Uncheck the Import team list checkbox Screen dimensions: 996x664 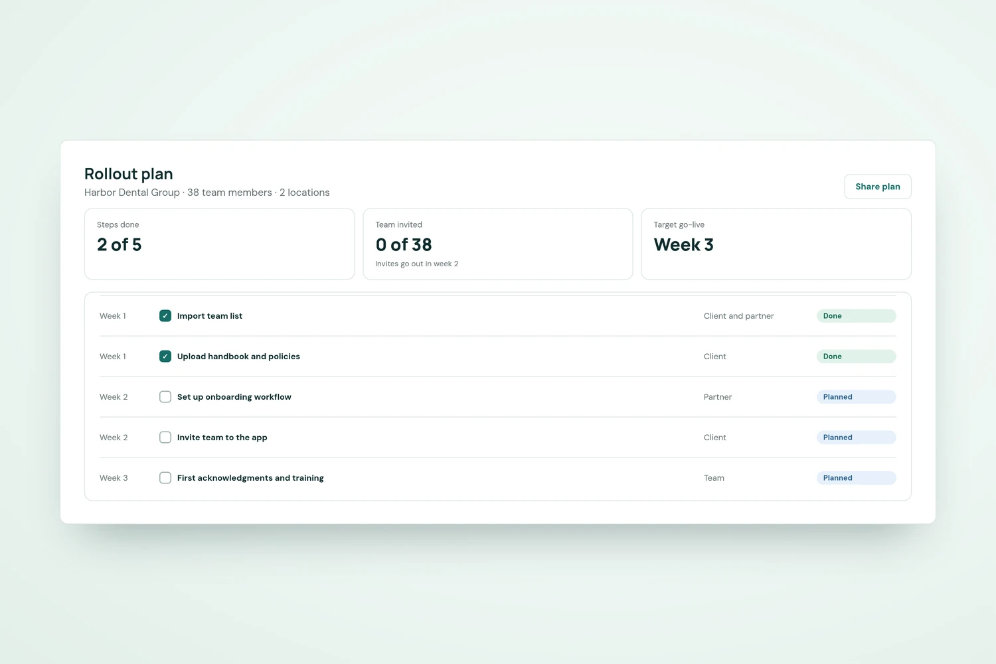pyautogui.click(x=165, y=316)
